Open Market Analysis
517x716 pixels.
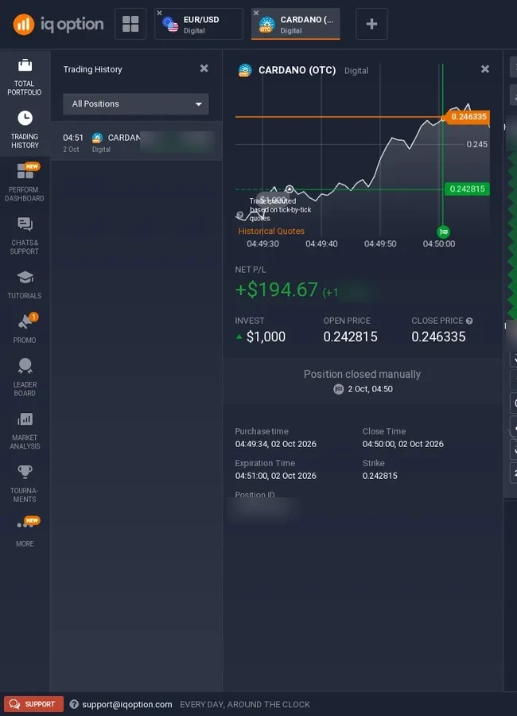click(25, 430)
